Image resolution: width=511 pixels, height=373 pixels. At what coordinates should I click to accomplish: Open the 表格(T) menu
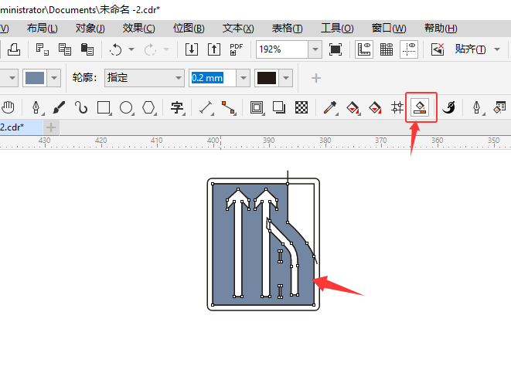click(287, 29)
